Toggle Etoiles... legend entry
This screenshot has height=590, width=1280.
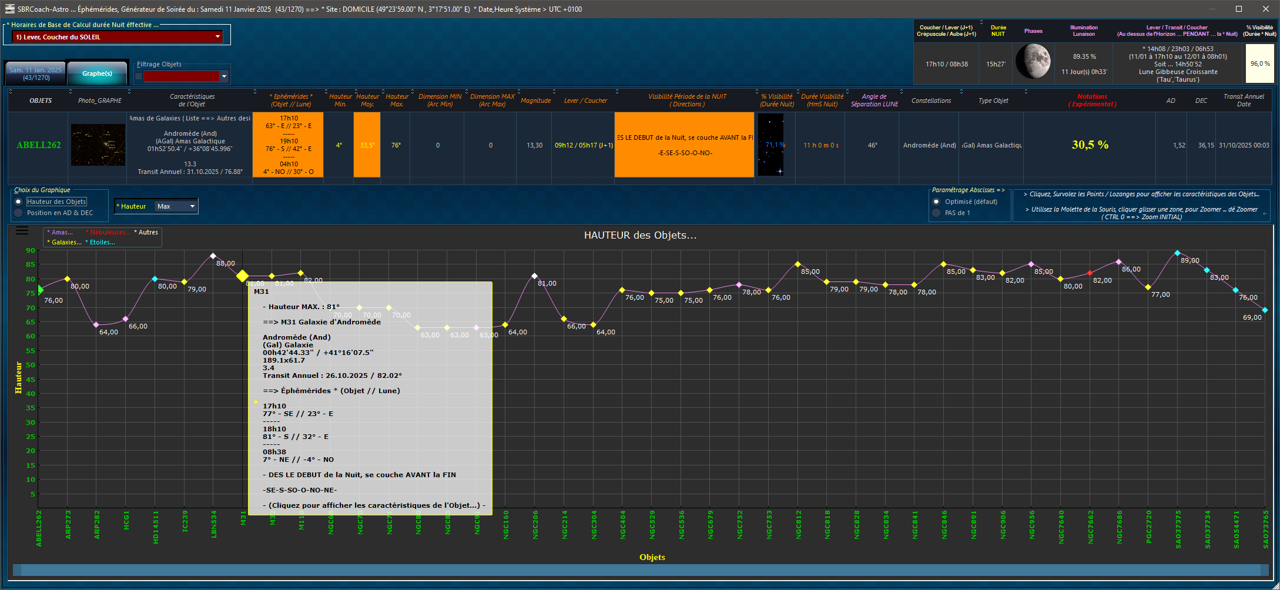pos(100,242)
